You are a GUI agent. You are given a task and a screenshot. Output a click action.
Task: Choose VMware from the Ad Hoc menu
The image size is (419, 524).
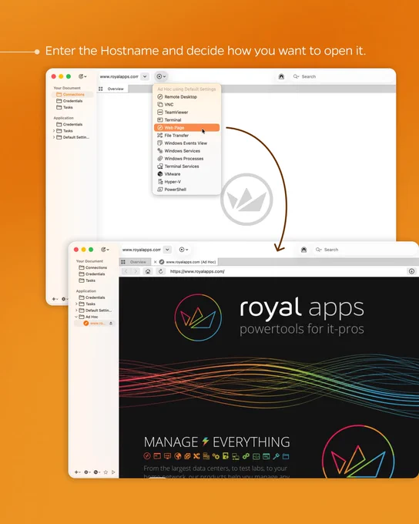(x=186, y=174)
